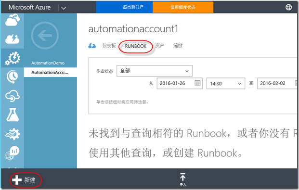Switch to the 仪表板 tab
299x190 pixels.
[x=109, y=46]
